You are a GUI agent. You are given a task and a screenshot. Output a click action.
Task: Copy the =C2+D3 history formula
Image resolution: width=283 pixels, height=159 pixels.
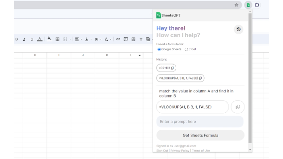pyautogui.click(x=172, y=68)
